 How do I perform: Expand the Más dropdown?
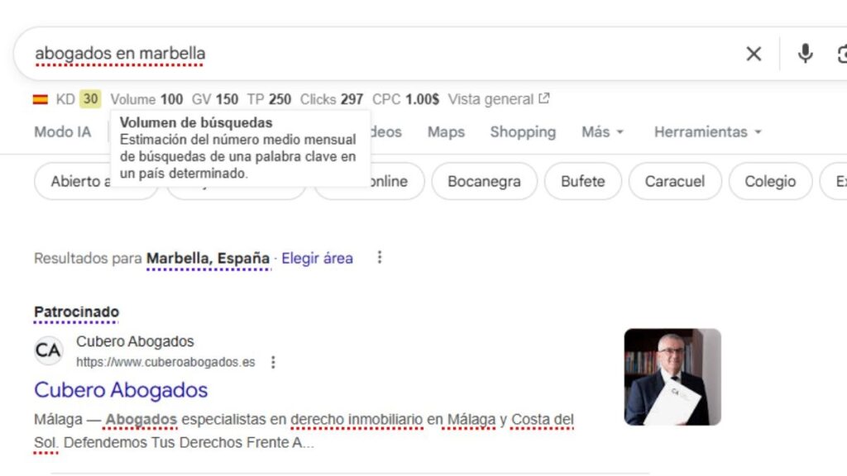click(x=603, y=131)
